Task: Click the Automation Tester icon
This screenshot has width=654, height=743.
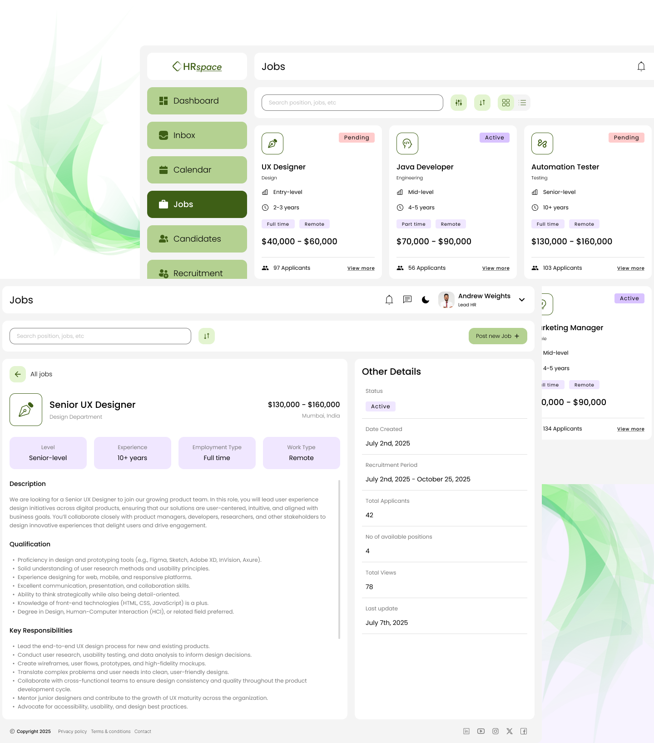Action: tap(542, 144)
